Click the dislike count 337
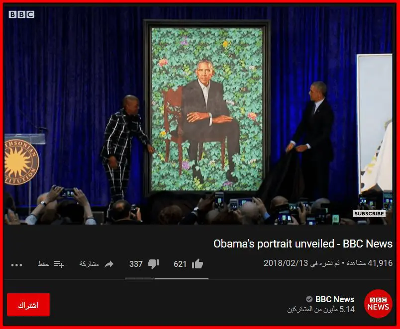Image resolution: width=400 pixels, height=329 pixels. pos(136,264)
